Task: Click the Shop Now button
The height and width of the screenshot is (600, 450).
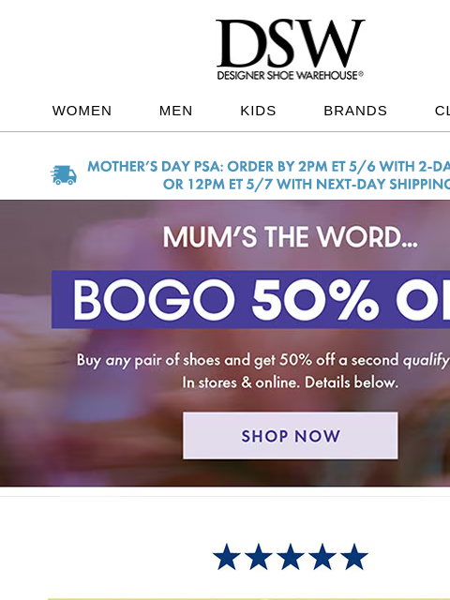Action: 291,435
